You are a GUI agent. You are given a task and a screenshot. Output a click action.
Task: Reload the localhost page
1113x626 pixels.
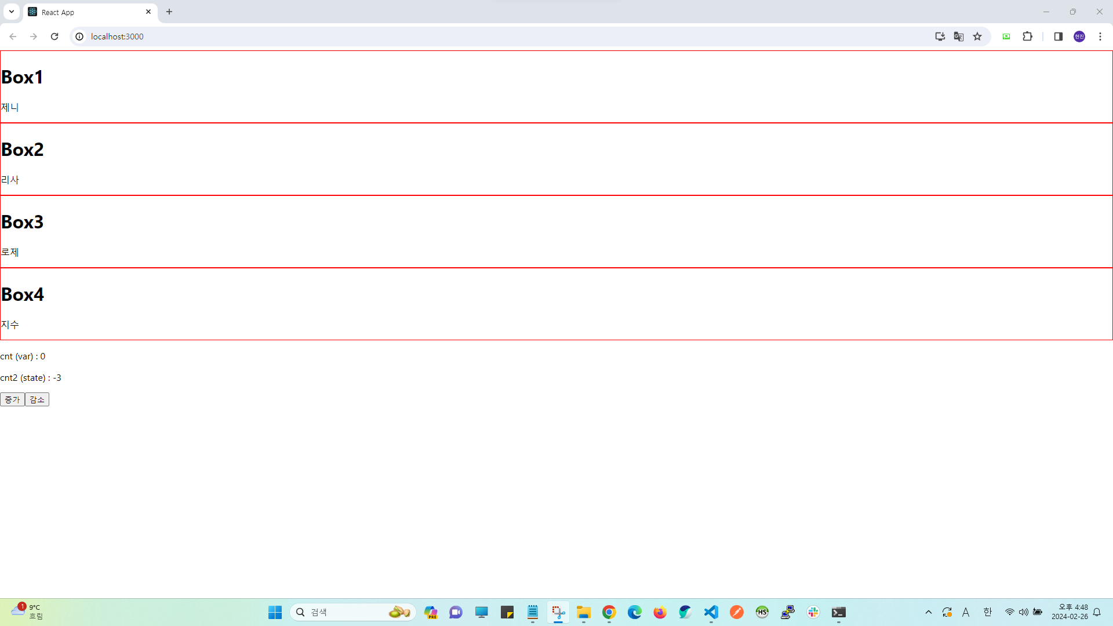(54, 37)
